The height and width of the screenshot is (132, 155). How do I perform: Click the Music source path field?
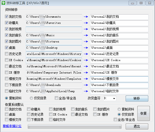[54, 35]
